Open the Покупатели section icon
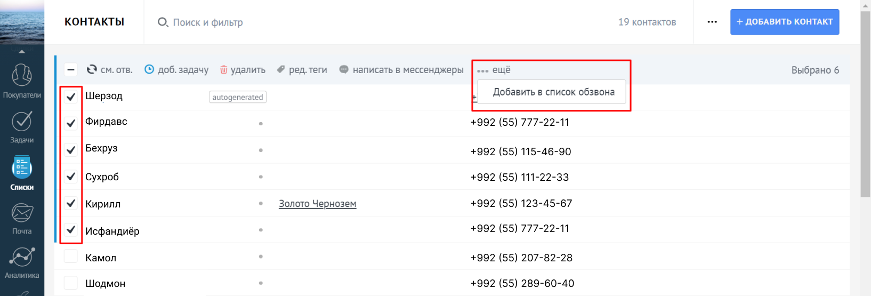This screenshot has width=871, height=296. tap(22, 75)
